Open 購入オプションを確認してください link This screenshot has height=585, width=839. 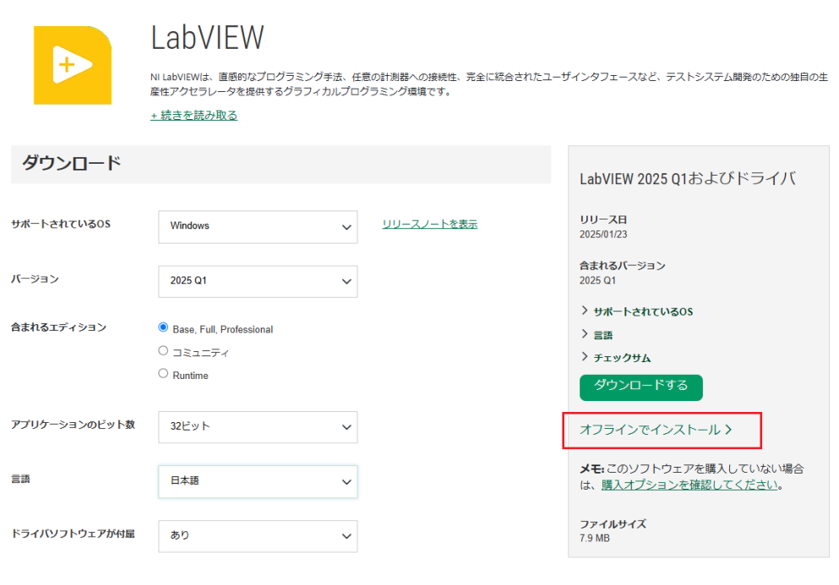[689, 485]
